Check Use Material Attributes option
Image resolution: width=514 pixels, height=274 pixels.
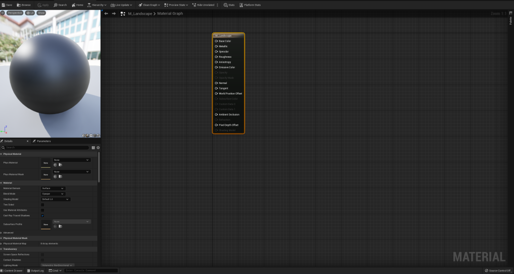point(42,210)
